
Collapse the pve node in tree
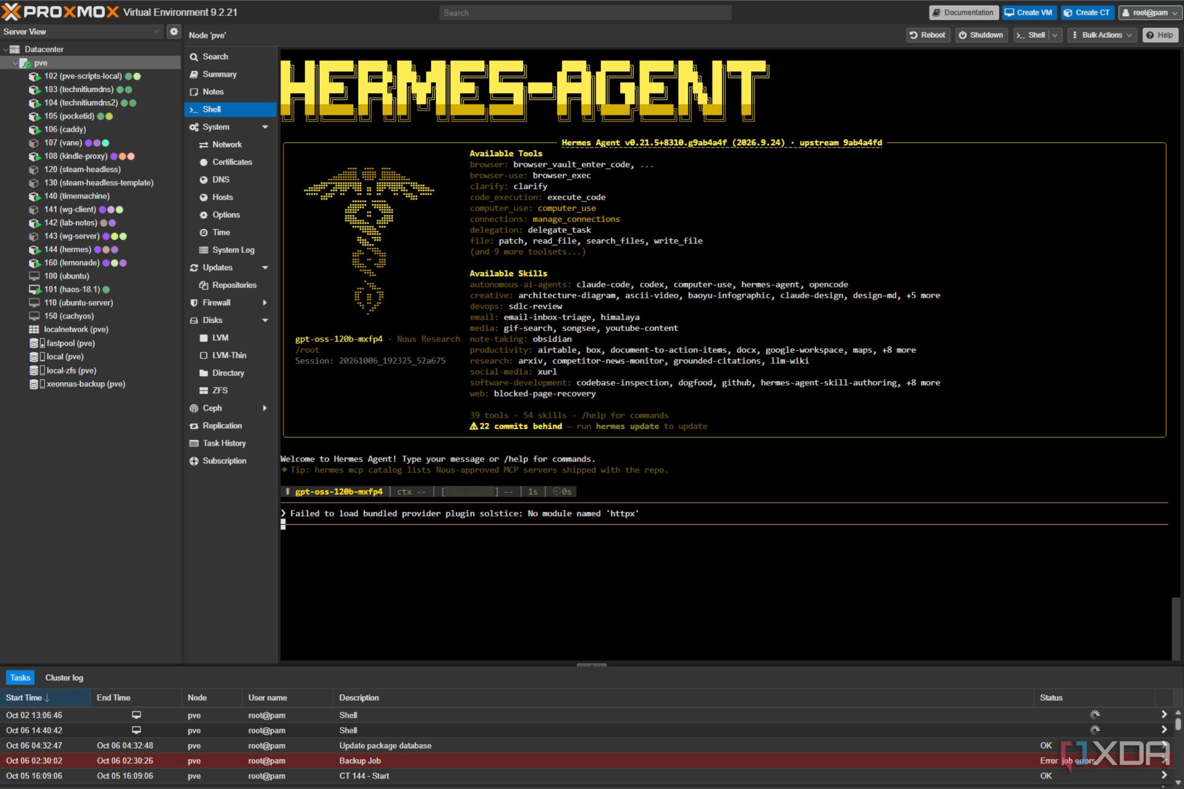point(15,63)
